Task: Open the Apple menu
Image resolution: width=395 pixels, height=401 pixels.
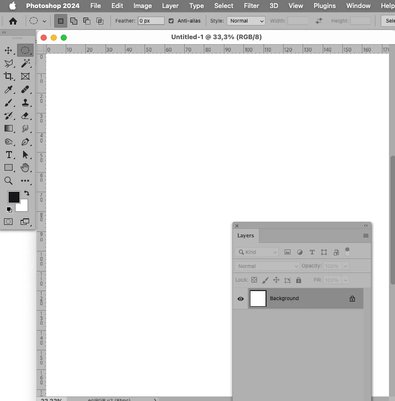Action: [x=12, y=6]
